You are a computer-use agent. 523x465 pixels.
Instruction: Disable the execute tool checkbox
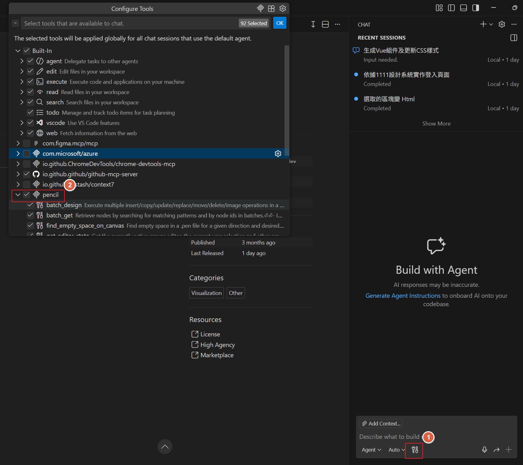coord(30,82)
